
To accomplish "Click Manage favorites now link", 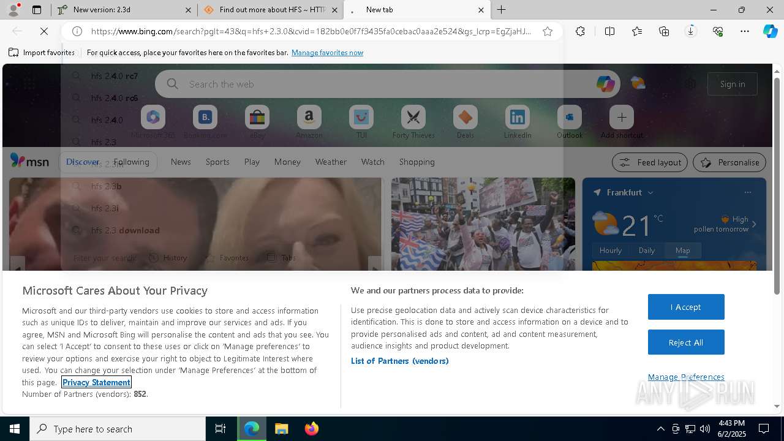I will (x=327, y=53).
